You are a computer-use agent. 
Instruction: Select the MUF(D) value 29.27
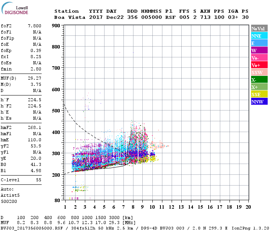point(35,78)
